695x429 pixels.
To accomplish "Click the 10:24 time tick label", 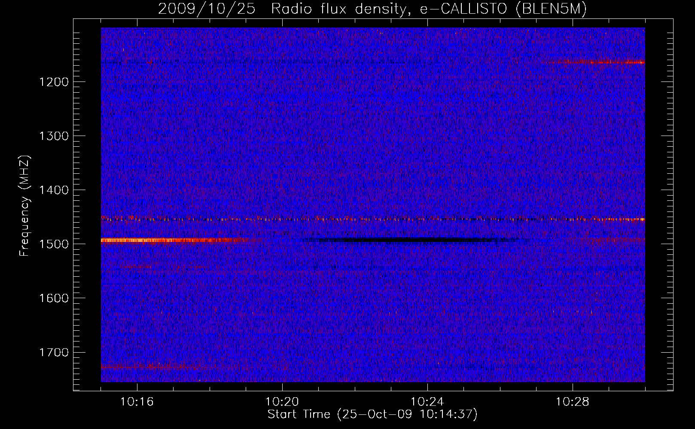I will (427, 402).
